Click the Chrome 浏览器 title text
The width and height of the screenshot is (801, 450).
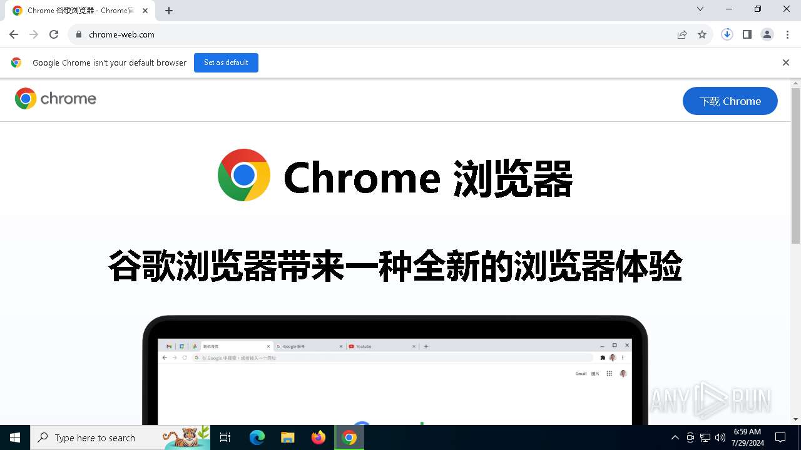[428, 177]
